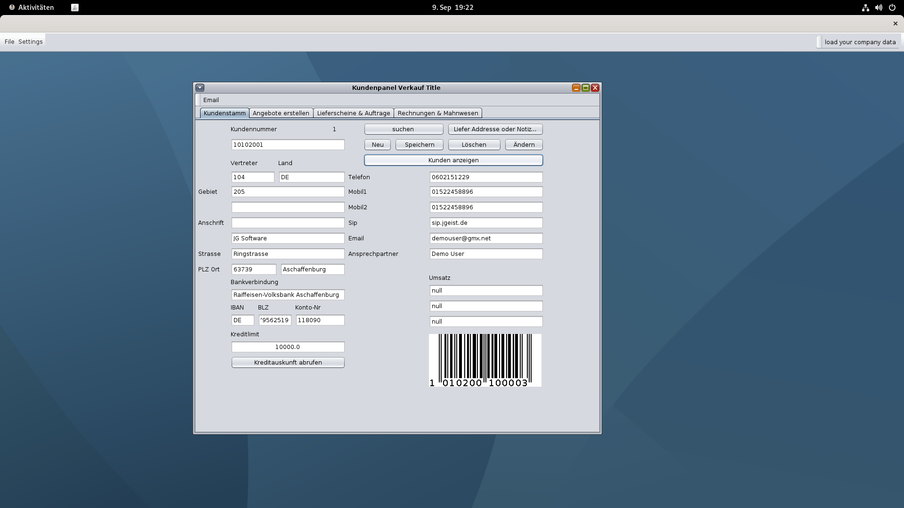This screenshot has height=508, width=904.
Task: Click the Email toolbar item
Action: (211, 100)
